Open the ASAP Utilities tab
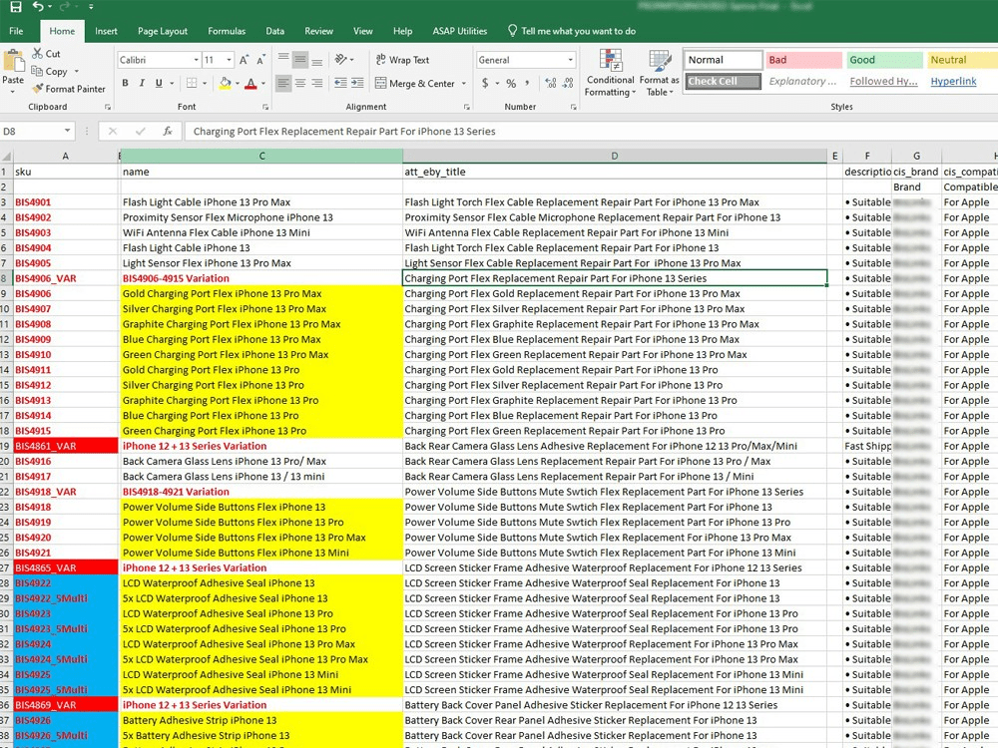The image size is (998, 748). 459,31
